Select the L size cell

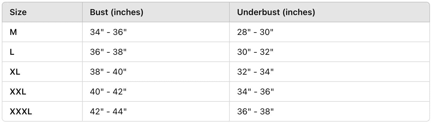click(x=12, y=52)
